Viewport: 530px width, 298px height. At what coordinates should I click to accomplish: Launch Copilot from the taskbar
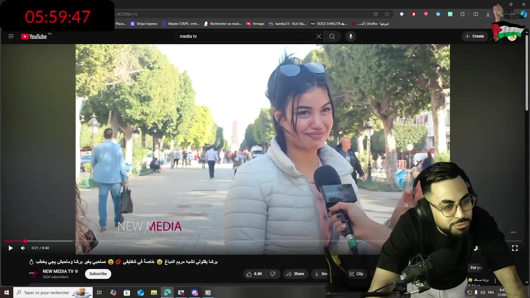tap(113, 293)
